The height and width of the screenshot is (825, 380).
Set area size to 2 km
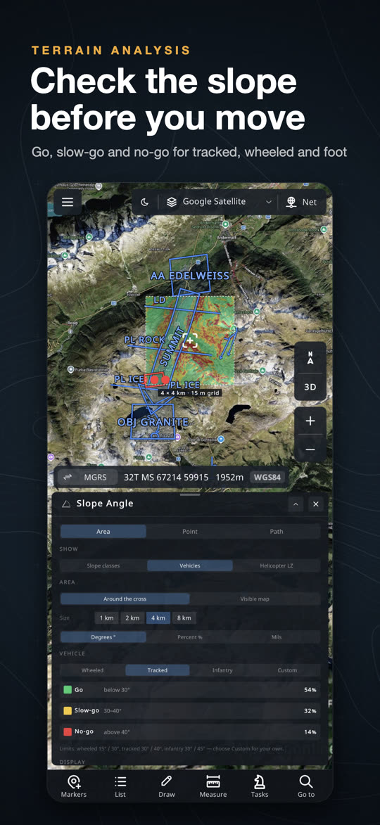pos(132,618)
